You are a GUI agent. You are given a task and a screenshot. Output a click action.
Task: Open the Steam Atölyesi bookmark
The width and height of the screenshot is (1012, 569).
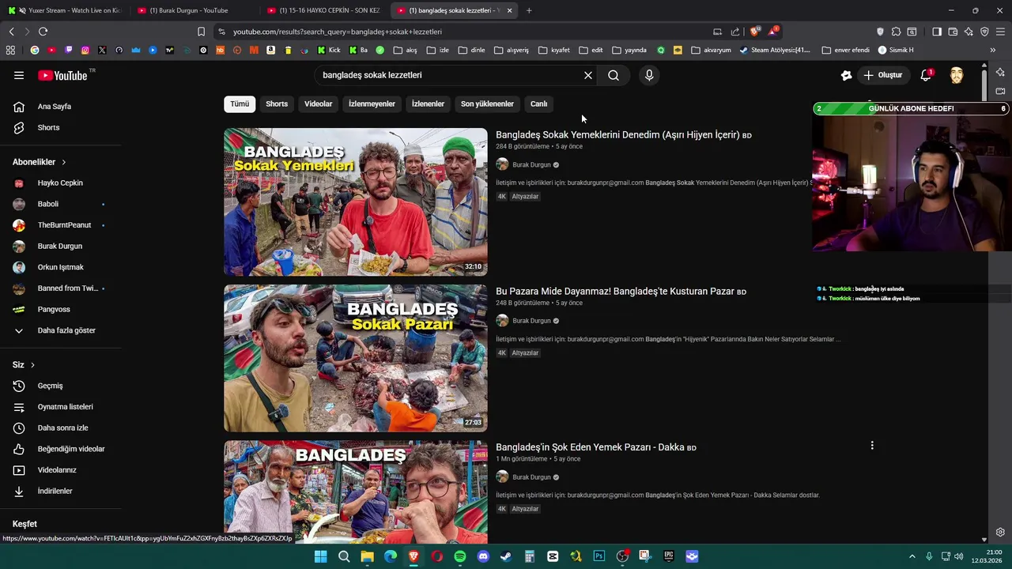[x=775, y=50]
